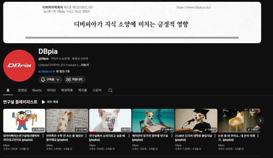Open options menu for 2128년 드디어 대학원 졸업식날 video
The height and width of the screenshot is (158, 273).
tap(215, 136)
